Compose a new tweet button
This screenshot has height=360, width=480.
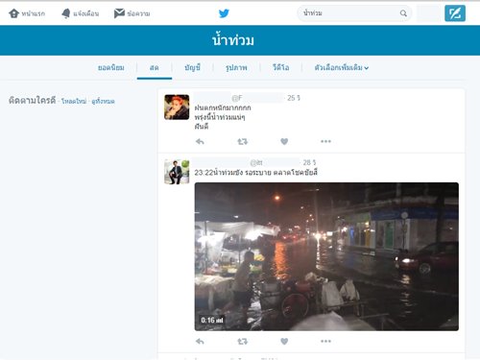tap(455, 13)
